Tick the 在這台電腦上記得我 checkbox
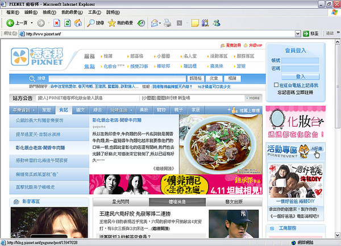 click(x=276, y=85)
